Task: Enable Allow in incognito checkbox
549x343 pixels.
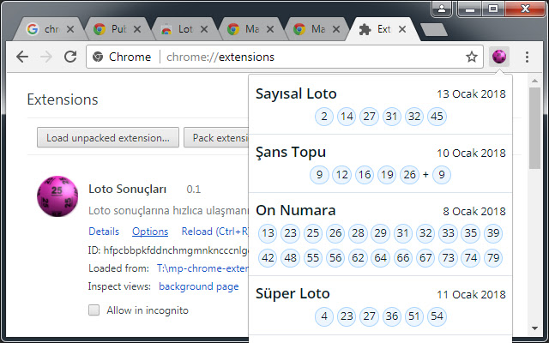Action: (94, 310)
